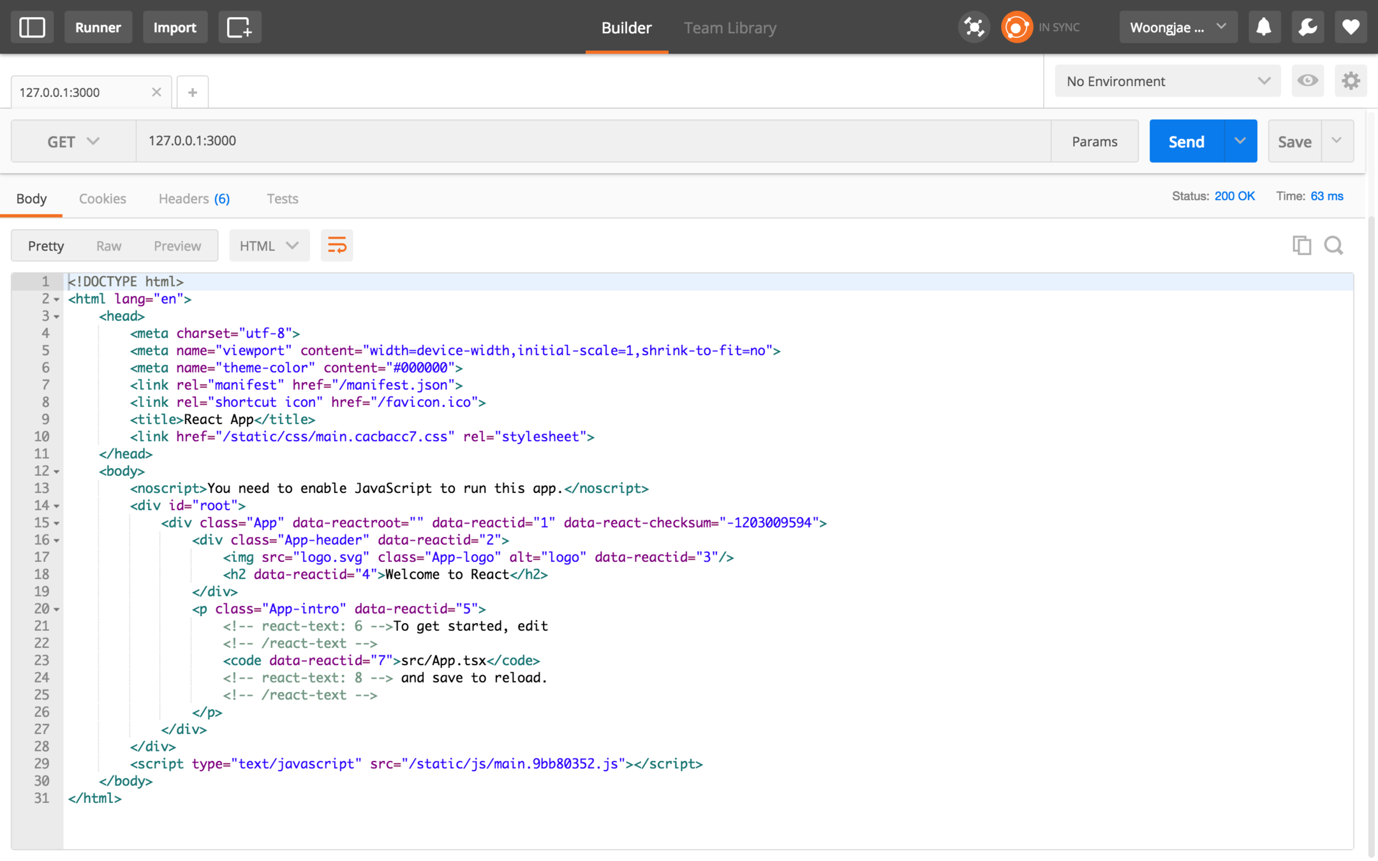Open the response Headers tab
This screenshot has width=1378, height=861.
tap(194, 198)
